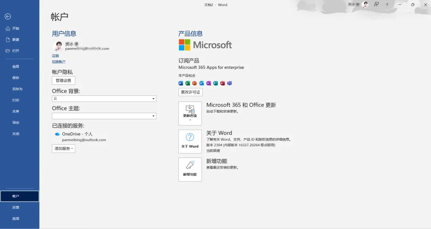Image resolution: width=431 pixels, height=229 pixels.
Task: Click the Outlook app icon
Action: click(x=202, y=83)
